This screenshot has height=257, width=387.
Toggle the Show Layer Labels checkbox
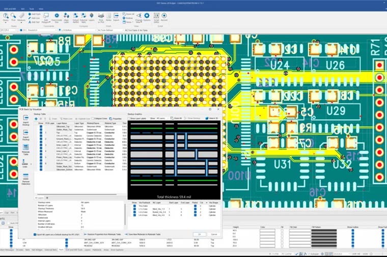129,118
